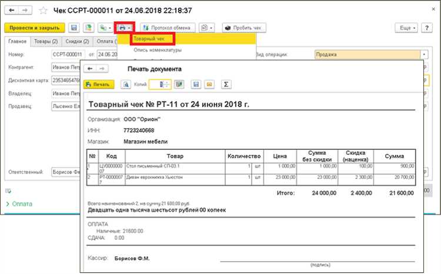Screen dimensions: 441x274
Task: Switch to the 'Главное' tab
Action: pyautogui.click(x=18, y=41)
